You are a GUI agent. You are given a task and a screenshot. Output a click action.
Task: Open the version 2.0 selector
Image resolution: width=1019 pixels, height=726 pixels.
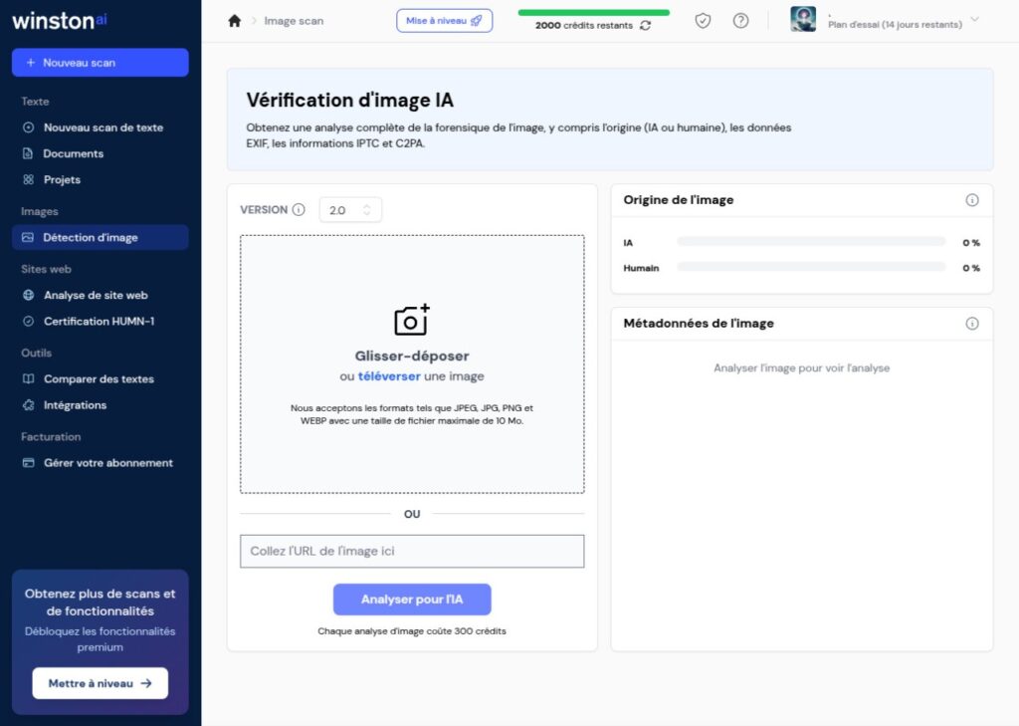(x=350, y=210)
